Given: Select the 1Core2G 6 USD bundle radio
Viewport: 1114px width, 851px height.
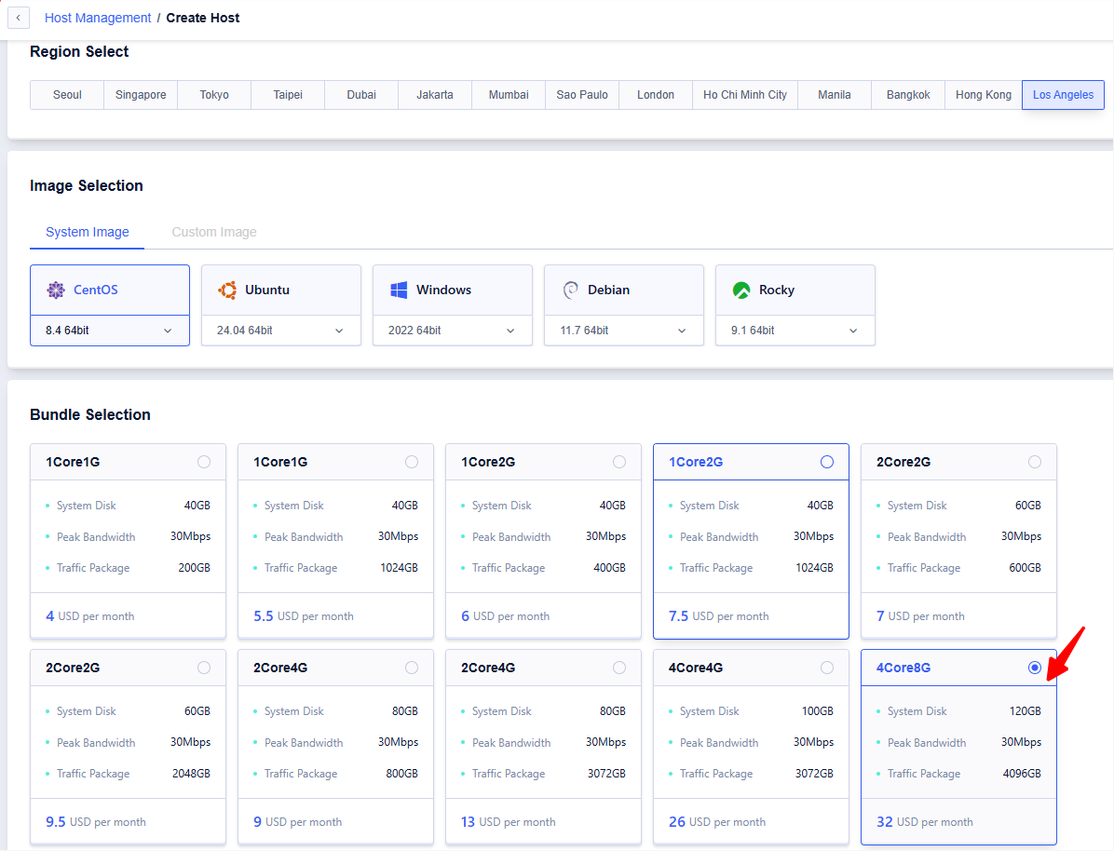Looking at the screenshot, I should (x=619, y=462).
